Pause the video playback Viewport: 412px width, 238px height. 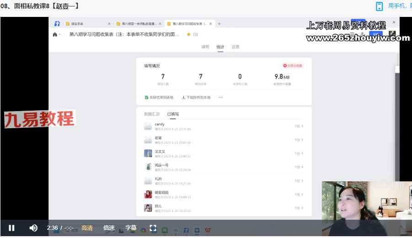click(11, 228)
